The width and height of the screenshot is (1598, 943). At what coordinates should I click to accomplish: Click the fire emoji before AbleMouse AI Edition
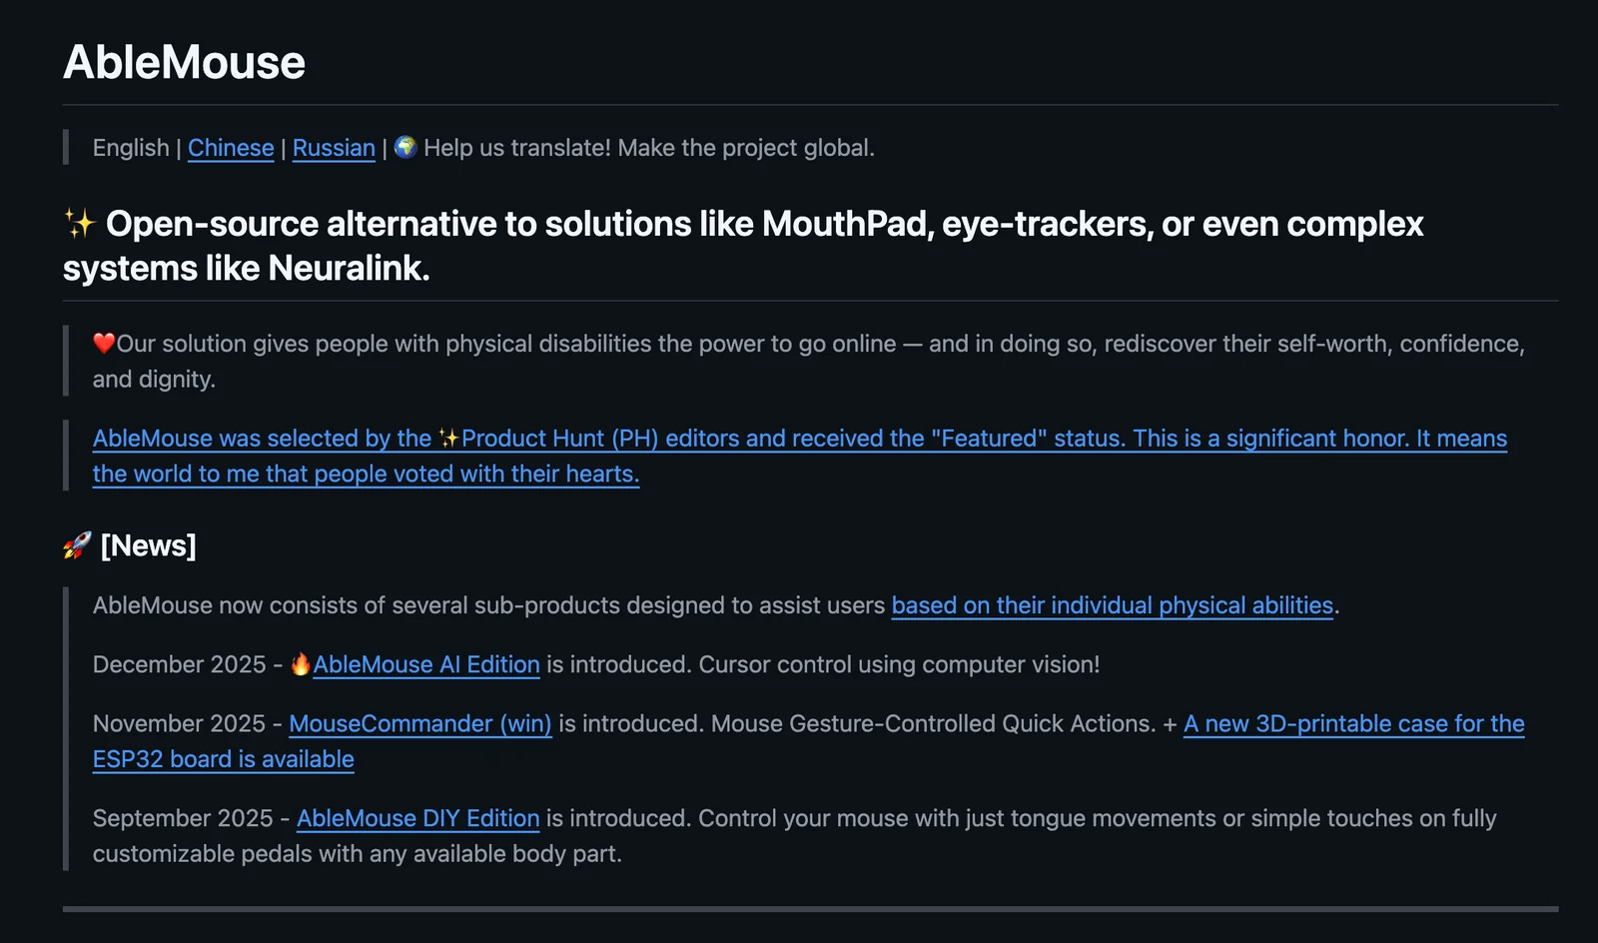(x=301, y=664)
